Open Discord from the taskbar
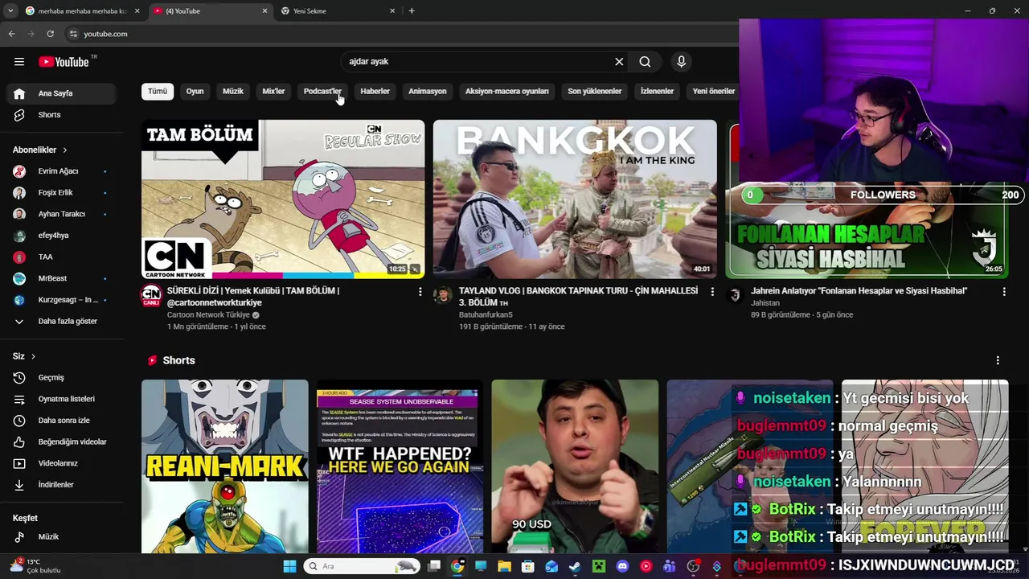Viewport: 1029px width, 579px height. point(621,566)
